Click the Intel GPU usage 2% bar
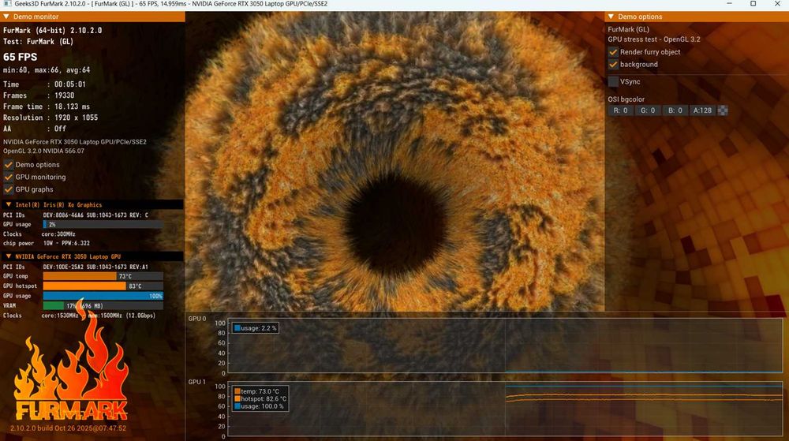This screenshot has width=789, height=441. point(103,224)
